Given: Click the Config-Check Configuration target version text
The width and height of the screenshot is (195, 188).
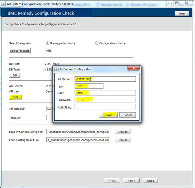Looking at the screenshot, I should [42, 24].
